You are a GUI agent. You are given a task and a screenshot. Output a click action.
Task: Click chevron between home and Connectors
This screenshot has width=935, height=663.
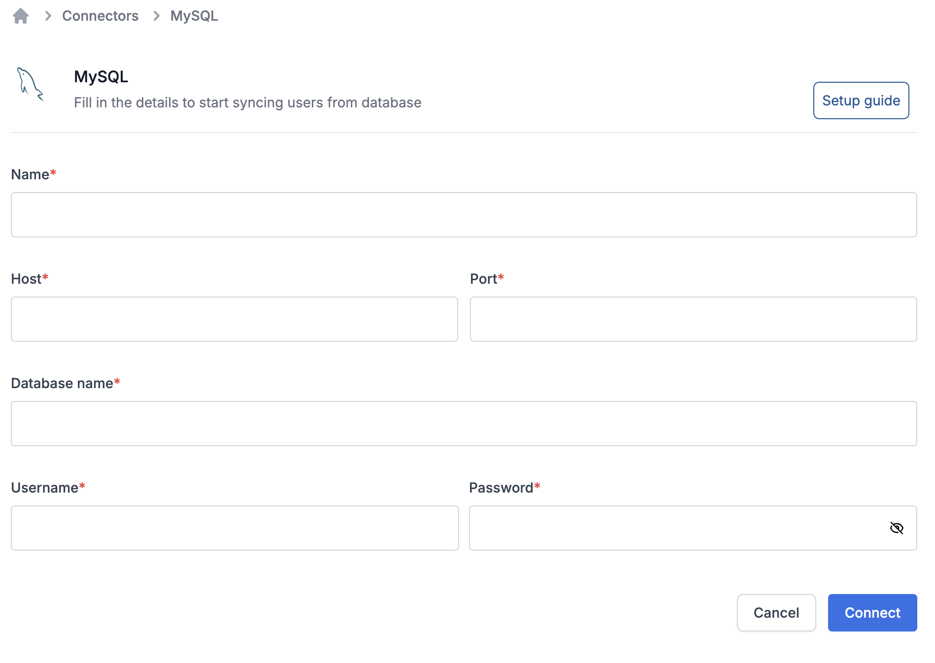click(48, 16)
